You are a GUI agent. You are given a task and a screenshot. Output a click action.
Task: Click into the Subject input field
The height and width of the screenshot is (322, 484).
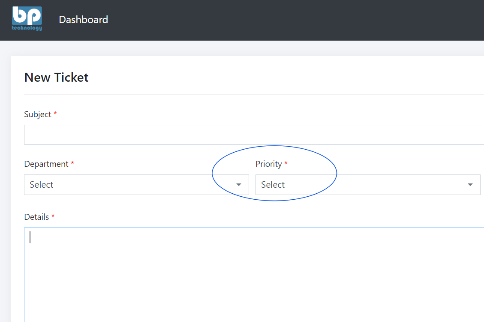pos(254,135)
